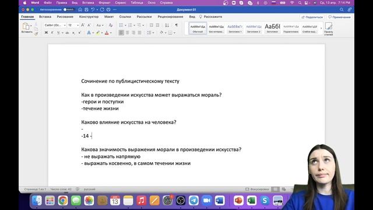Viewport: 373px width, 210px height.
Task: Click the share people icon in title bar
Action: (x=350, y=10)
